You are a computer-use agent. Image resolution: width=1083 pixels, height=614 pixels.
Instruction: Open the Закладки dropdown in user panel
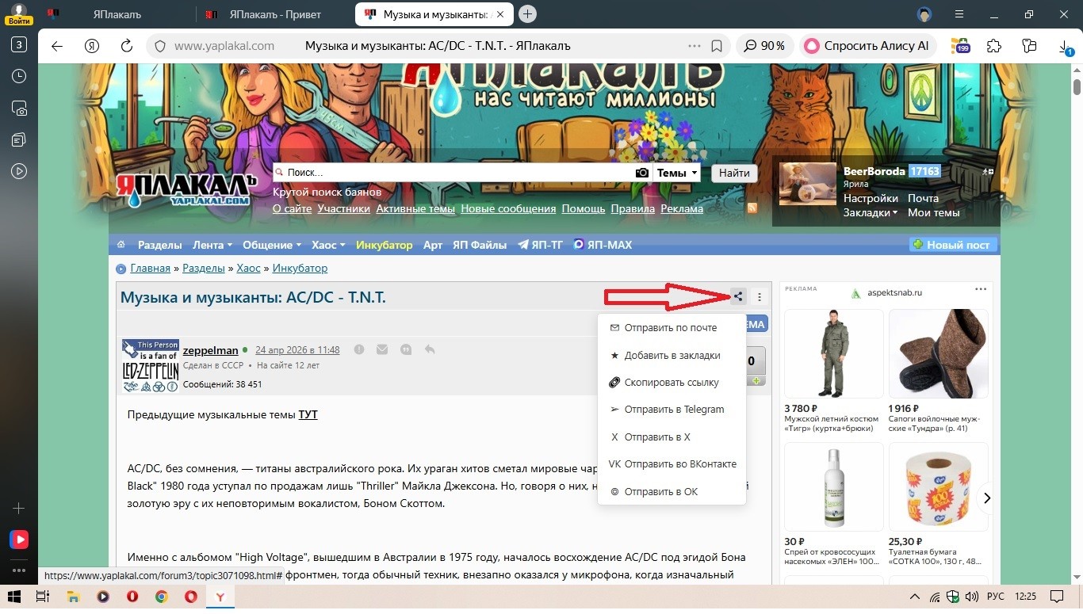tap(870, 212)
